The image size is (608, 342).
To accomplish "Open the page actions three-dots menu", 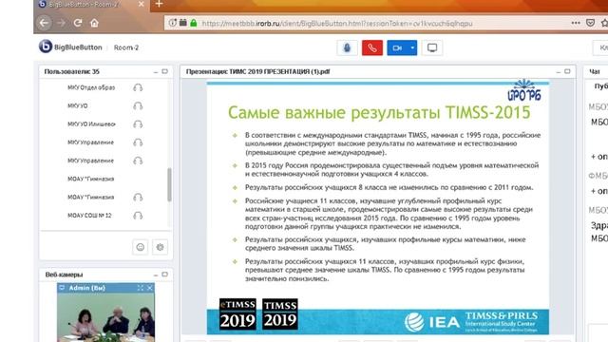I will coord(576,23).
